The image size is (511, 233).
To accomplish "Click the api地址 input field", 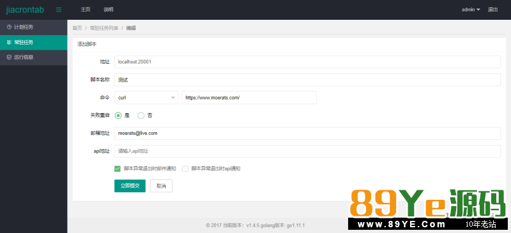I will 307,151.
